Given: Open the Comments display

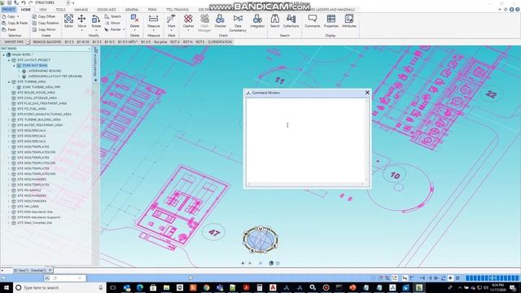Looking at the screenshot, I should [x=313, y=21].
